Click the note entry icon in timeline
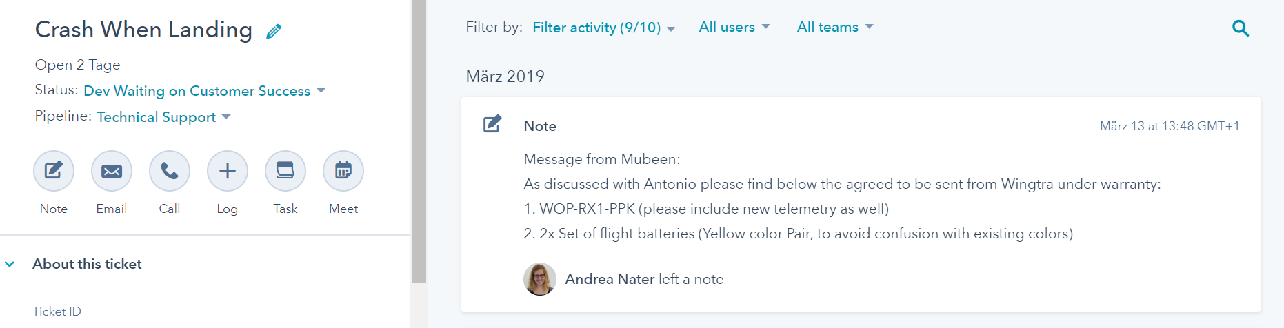 point(492,125)
